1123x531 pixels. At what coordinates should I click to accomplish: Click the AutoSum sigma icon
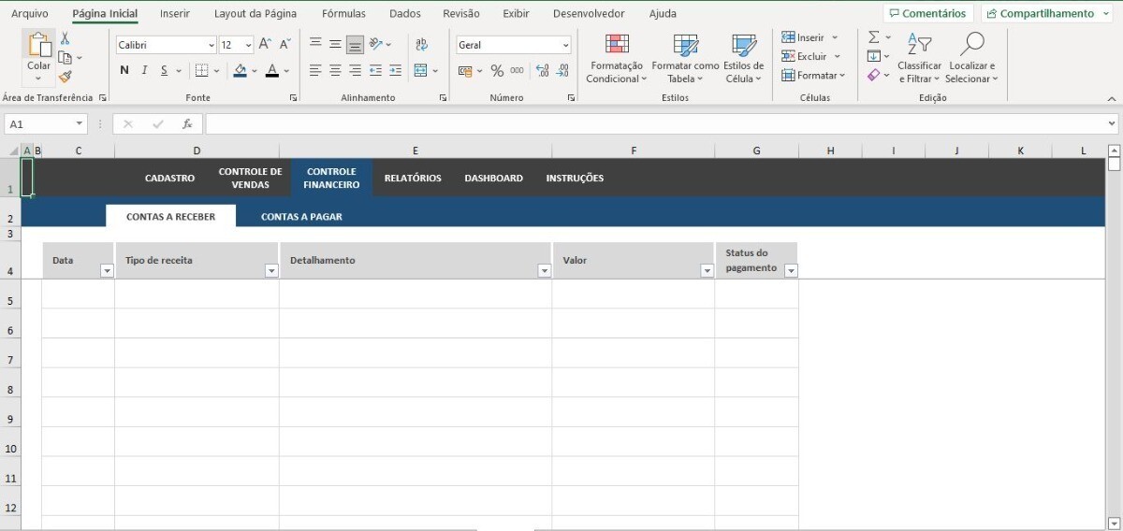(x=873, y=37)
